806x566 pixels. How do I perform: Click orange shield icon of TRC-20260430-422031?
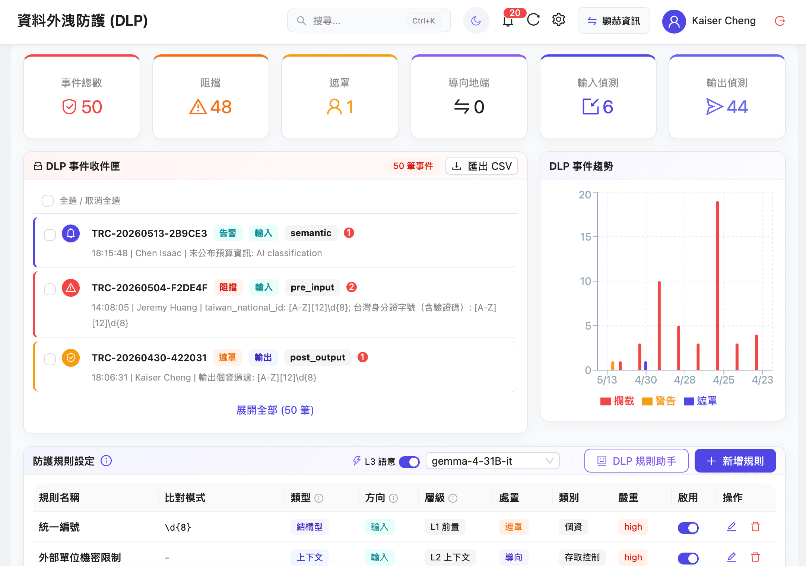[x=71, y=358]
